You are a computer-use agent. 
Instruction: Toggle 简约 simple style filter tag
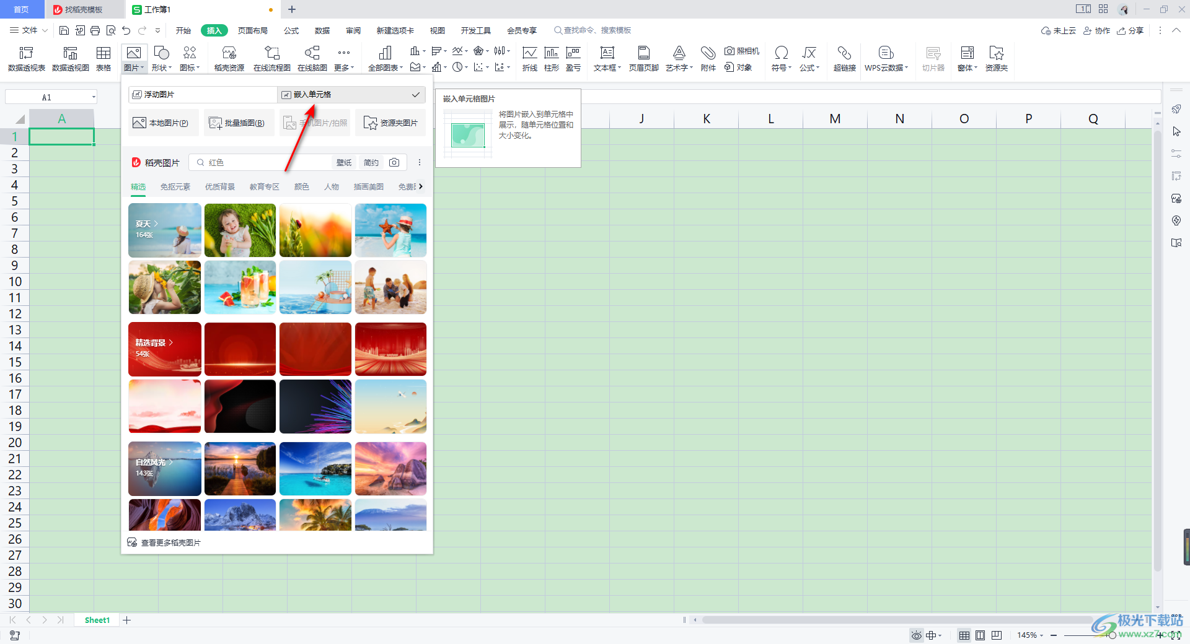[371, 162]
